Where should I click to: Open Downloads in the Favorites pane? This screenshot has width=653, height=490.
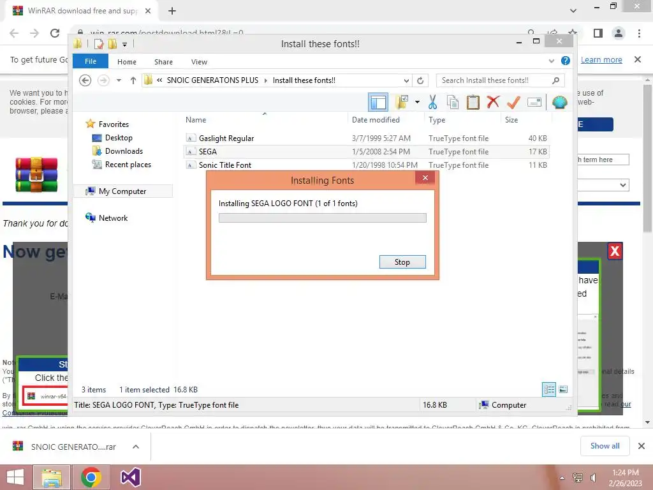(124, 151)
